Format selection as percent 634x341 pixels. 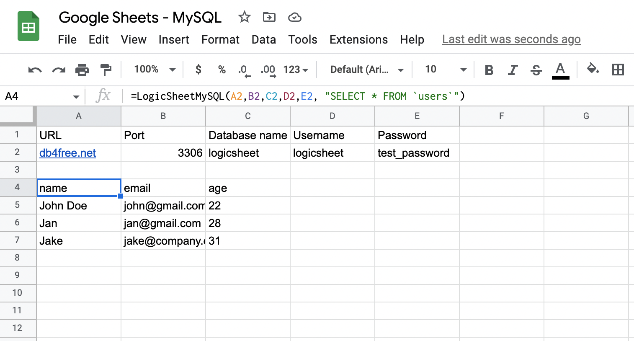click(x=222, y=70)
